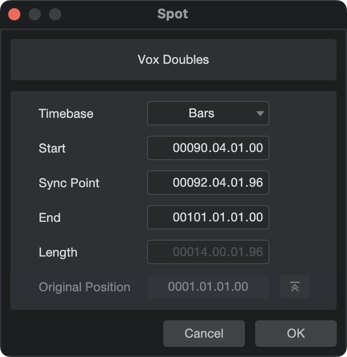Cancel the Spot dialog
Image resolution: width=347 pixels, height=357 pixels.
point(204,334)
